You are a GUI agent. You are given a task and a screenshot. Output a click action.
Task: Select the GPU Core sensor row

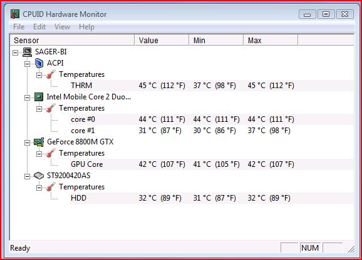(212, 164)
